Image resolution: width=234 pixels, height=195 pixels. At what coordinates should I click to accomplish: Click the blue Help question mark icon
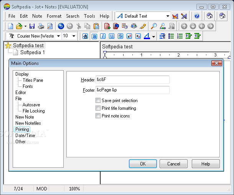[197, 16]
